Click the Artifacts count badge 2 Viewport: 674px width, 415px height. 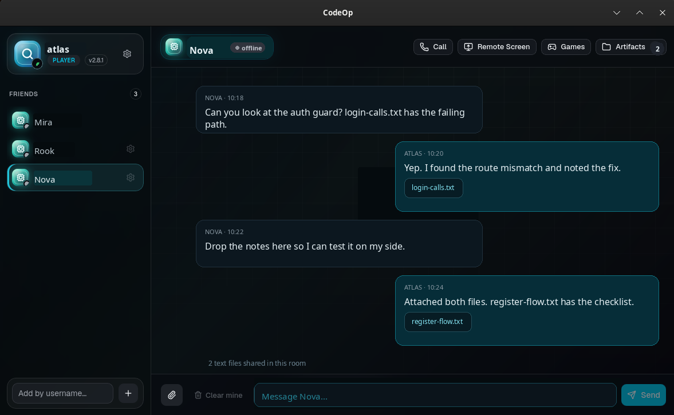657,49
